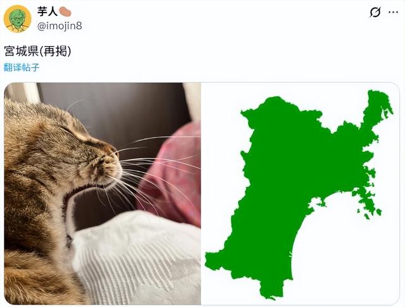
Task: Click the @imojin8 handle
Action: (59, 26)
